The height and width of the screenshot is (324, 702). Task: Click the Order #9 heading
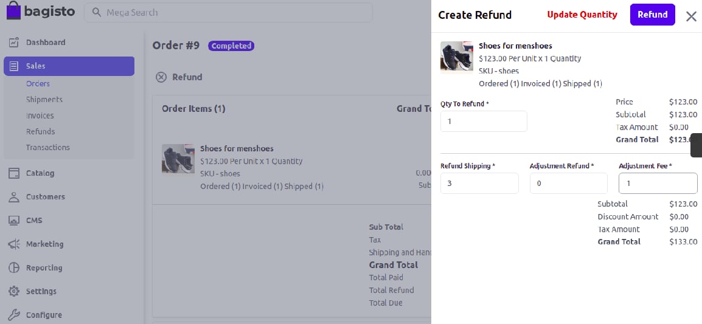(x=175, y=46)
